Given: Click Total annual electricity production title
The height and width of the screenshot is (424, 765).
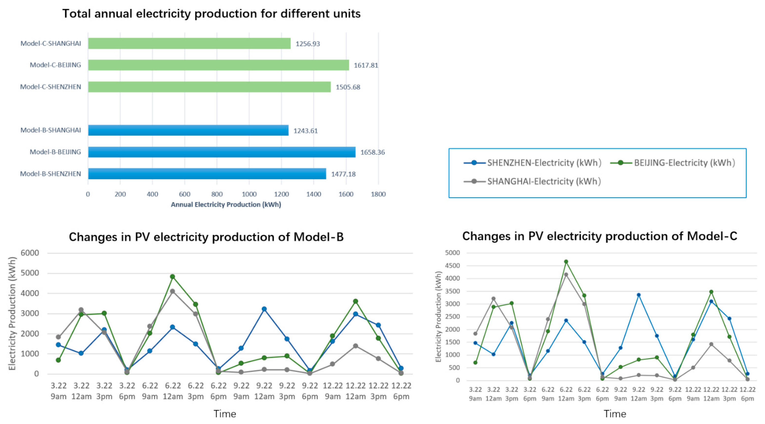Looking at the screenshot, I should click(211, 14).
